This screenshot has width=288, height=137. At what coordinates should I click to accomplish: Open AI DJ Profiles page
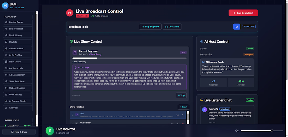tap(18, 55)
